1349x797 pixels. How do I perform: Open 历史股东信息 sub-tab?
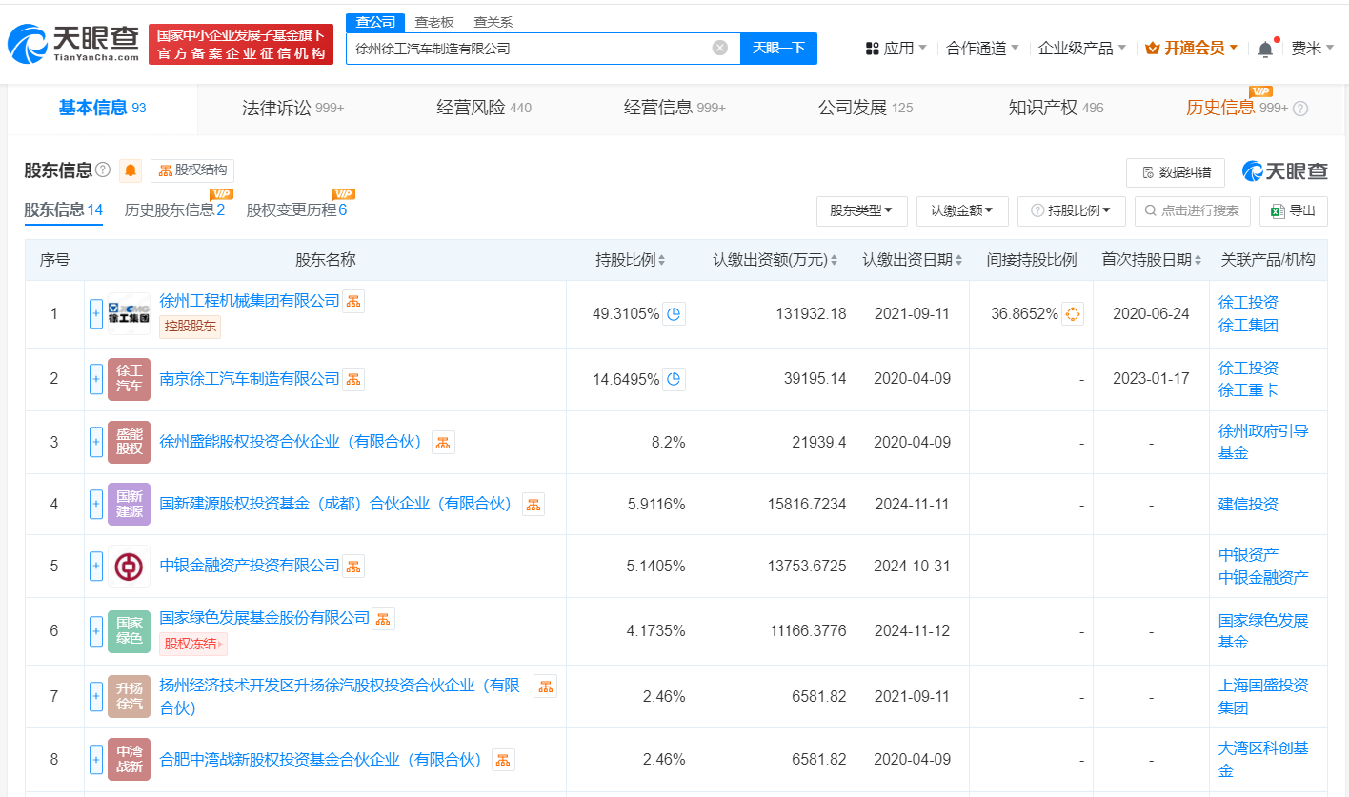[x=175, y=210]
